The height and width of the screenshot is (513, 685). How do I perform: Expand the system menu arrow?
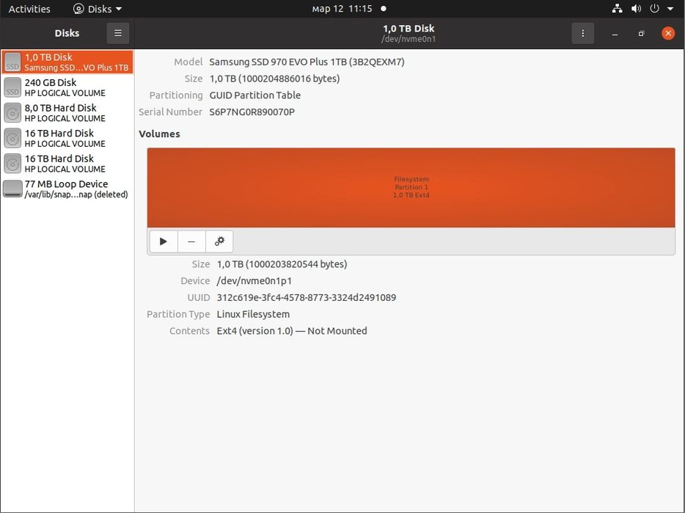tap(670, 8)
